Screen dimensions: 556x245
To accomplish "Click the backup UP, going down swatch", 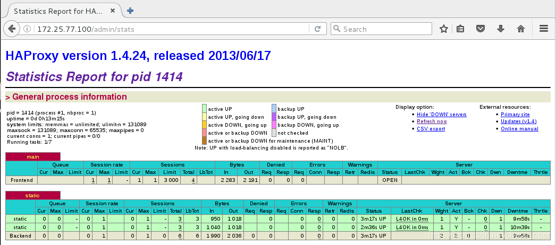I will click(x=274, y=117).
